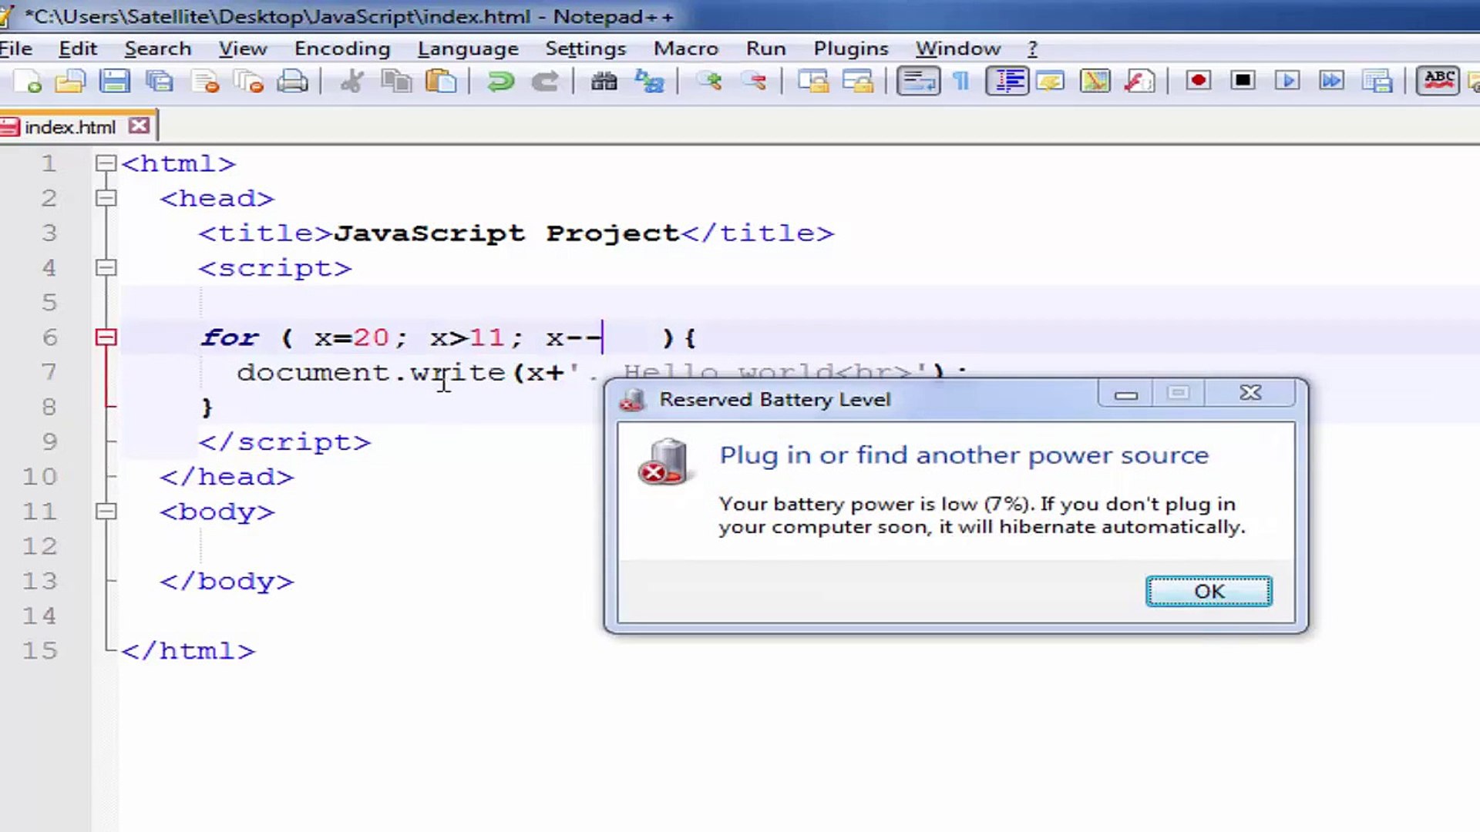Collapse the body fold marker on line 11
Image resolution: width=1480 pixels, height=832 pixels.
pos(106,512)
